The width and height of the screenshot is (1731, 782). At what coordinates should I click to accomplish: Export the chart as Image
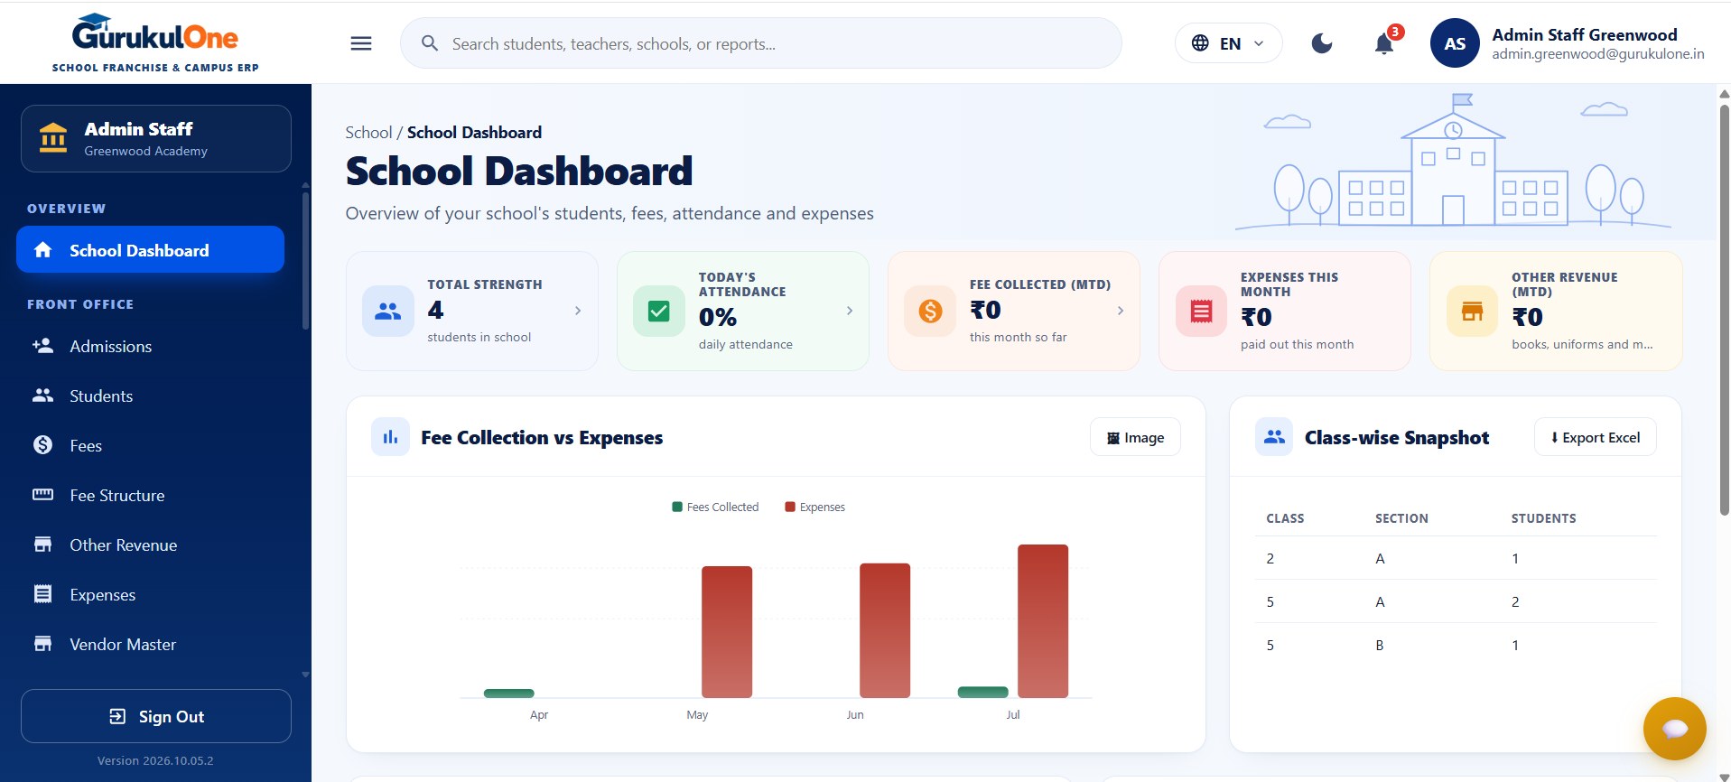(x=1135, y=437)
